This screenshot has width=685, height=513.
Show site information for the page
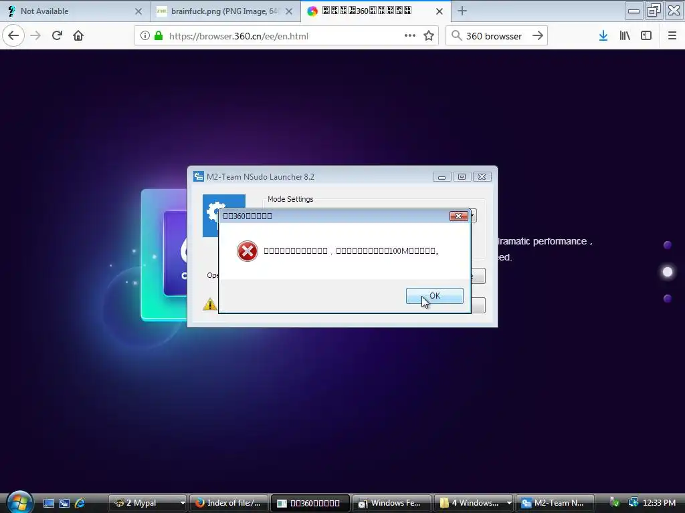[144, 36]
